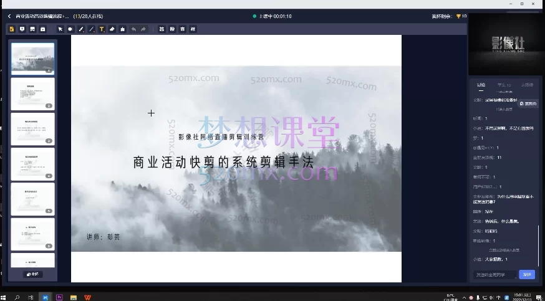The image size is (545, 301).
Task: Click the chat message input field
Action: tap(494, 275)
